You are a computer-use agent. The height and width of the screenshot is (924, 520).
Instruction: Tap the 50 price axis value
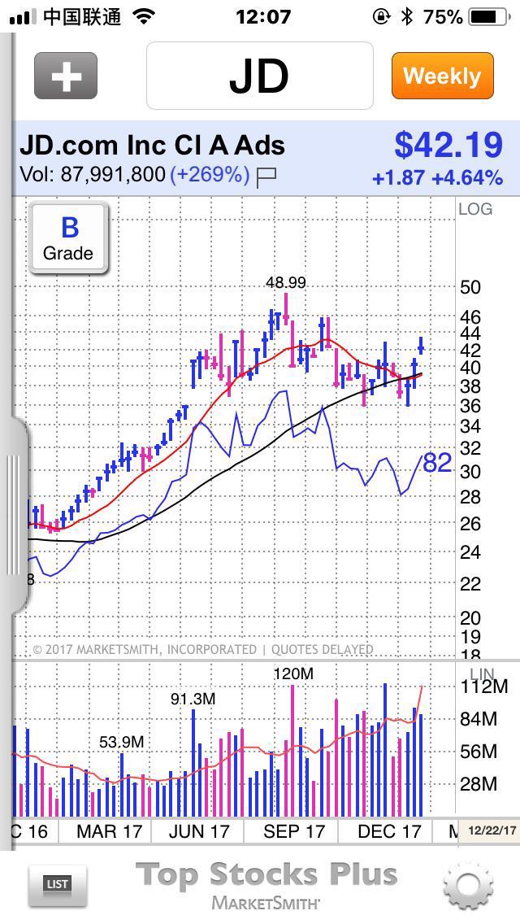point(471,288)
